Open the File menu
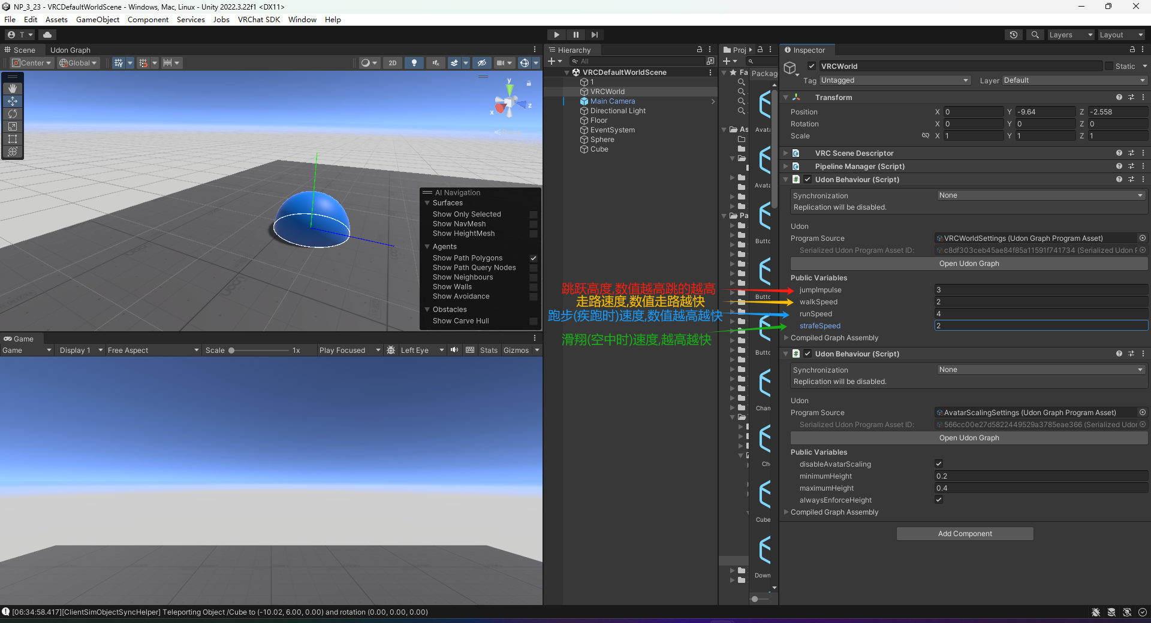This screenshot has height=623, width=1151. 10,20
